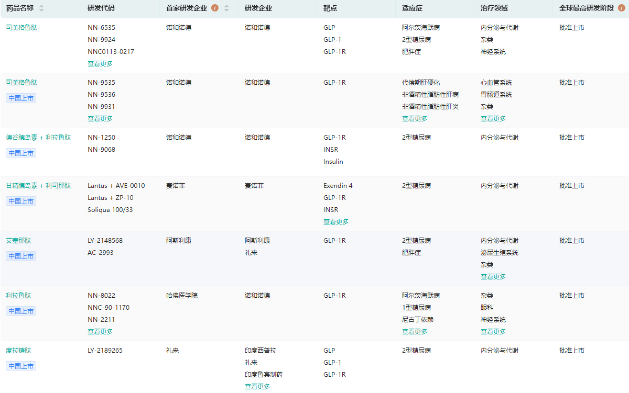The width and height of the screenshot is (629, 393).
Task: Select research code Lantus + AVE-0010
Action: click(x=116, y=186)
